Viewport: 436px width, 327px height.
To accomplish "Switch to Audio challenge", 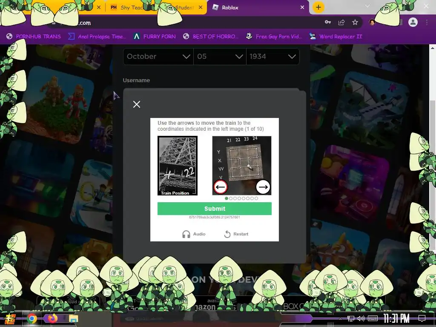I will tap(194, 234).
